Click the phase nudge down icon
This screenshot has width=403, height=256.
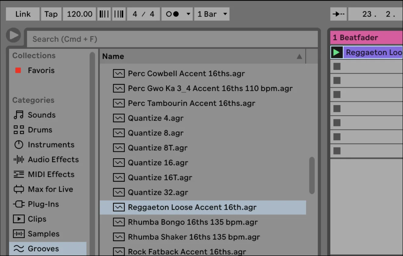[x=104, y=14]
